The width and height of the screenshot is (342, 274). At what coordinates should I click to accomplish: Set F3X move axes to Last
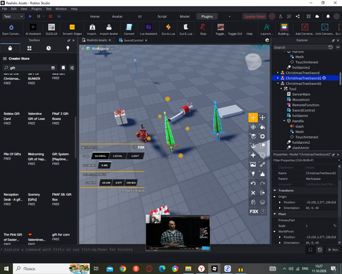[x=135, y=156]
